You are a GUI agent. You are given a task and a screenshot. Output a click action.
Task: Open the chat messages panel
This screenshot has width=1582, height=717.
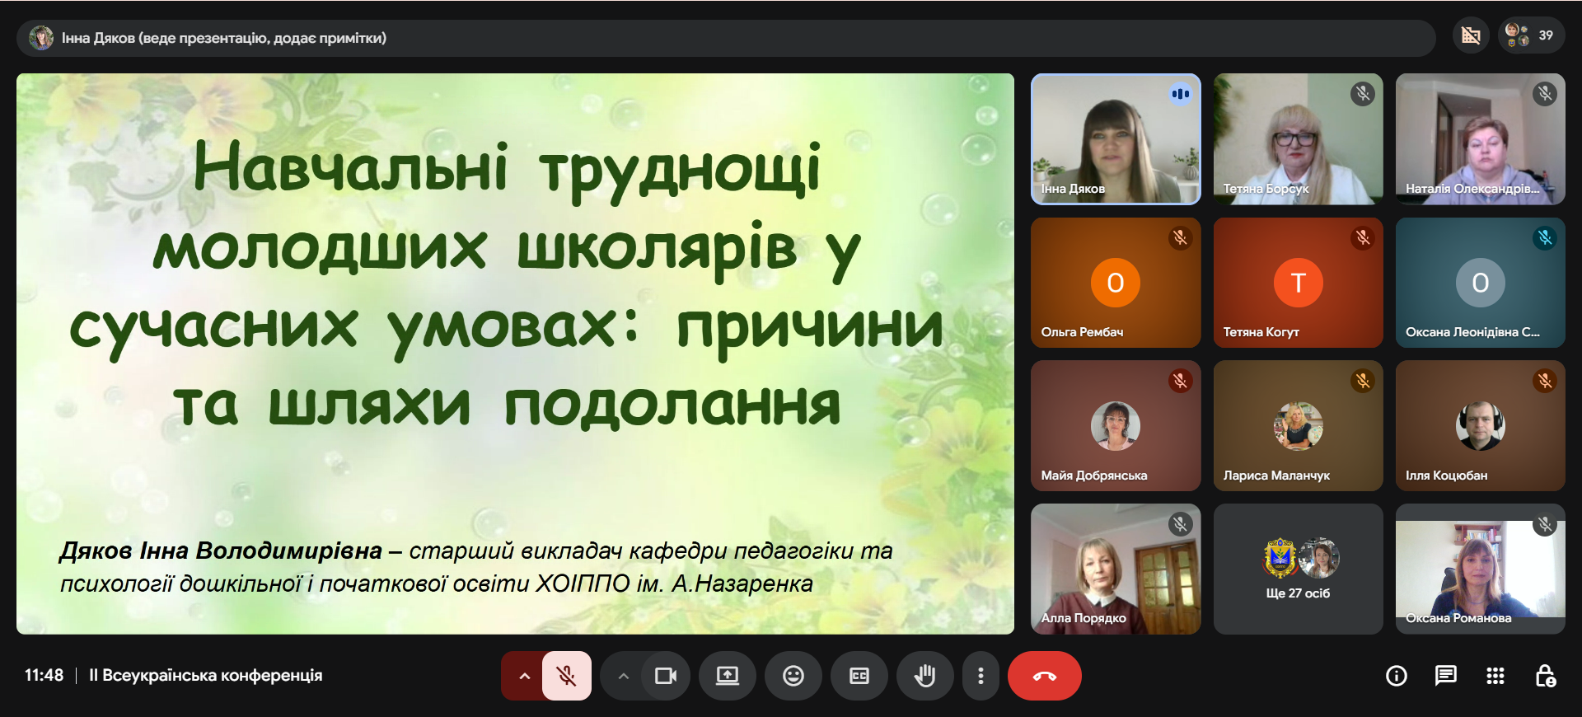coord(1445,676)
